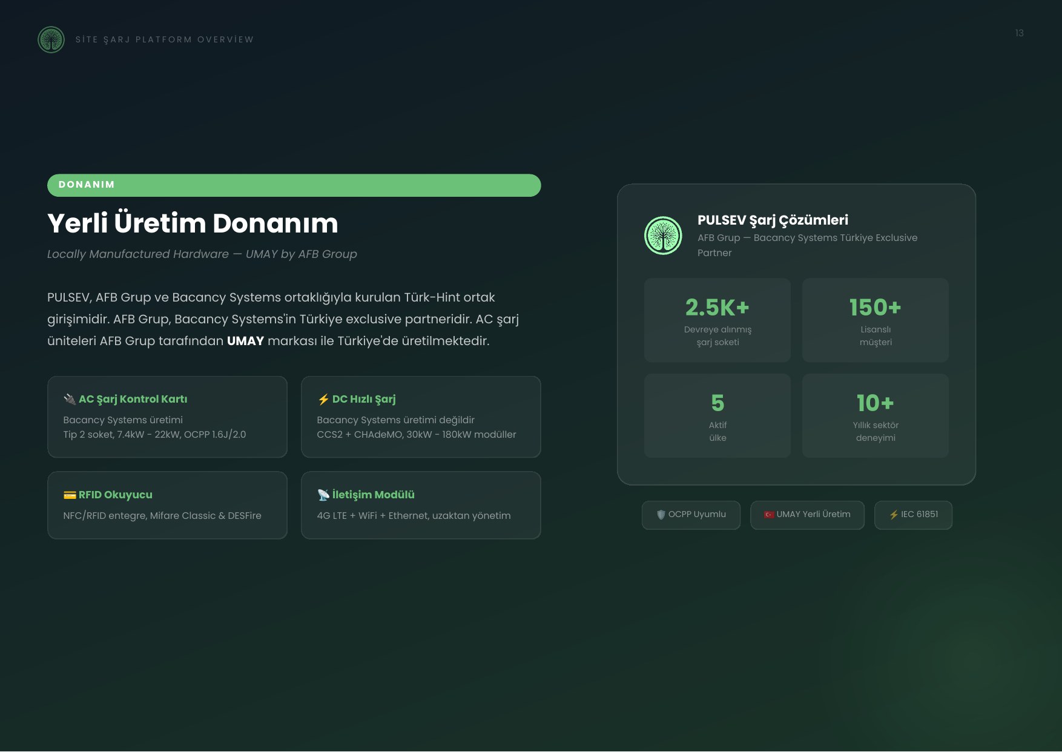This screenshot has width=1062, height=752.
Task: Click the satellite icon beside İletişim Modülü
Action: pyautogui.click(x=323, y=495)
